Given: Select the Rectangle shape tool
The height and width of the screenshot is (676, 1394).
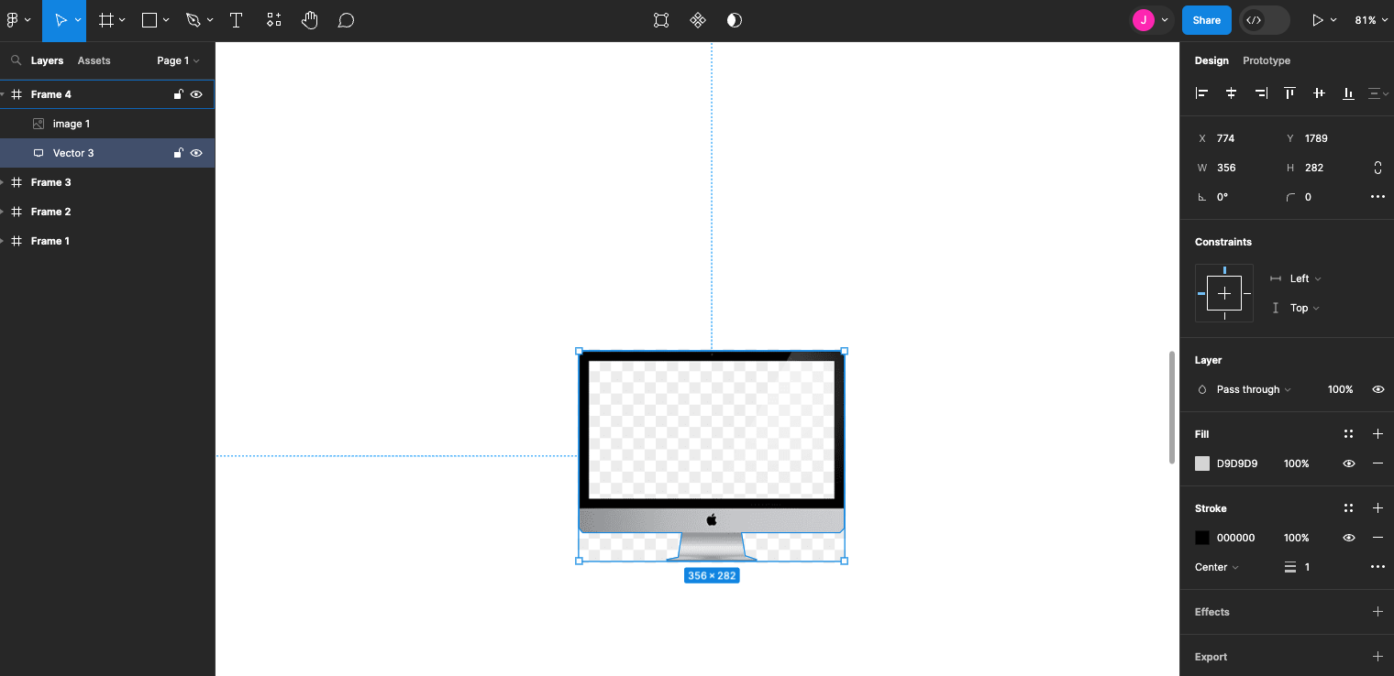Looking at the screenshot, I should (149, 20).
